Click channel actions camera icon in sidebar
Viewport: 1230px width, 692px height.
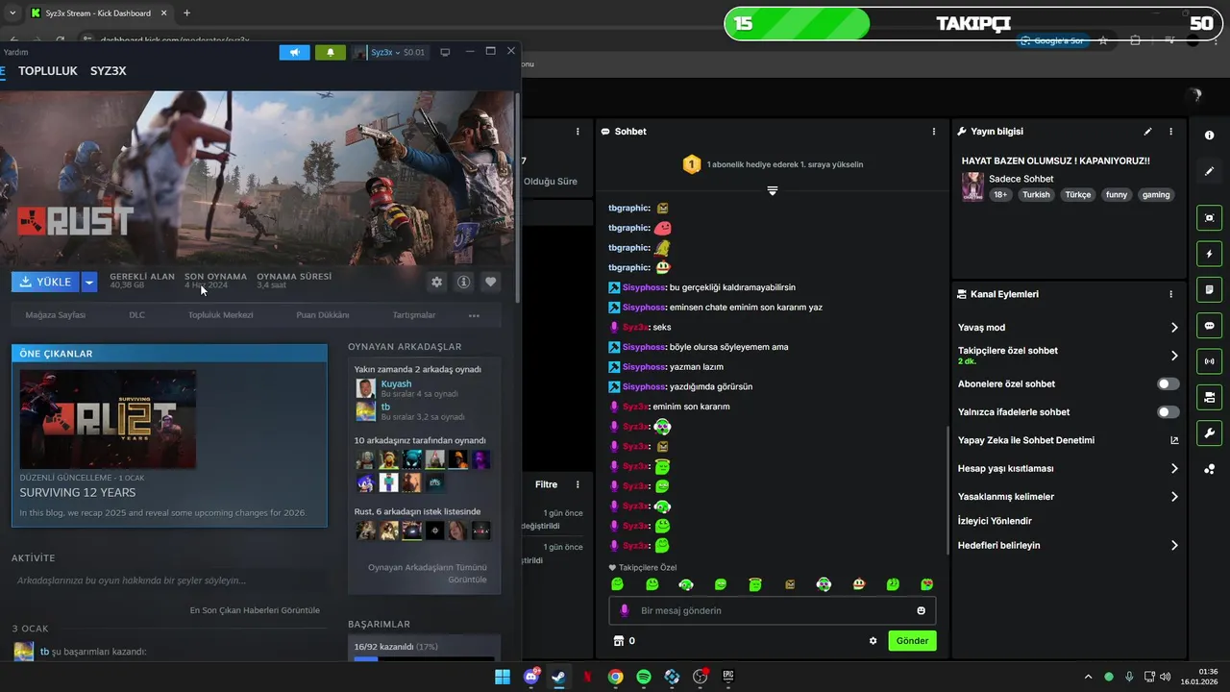1210,397
